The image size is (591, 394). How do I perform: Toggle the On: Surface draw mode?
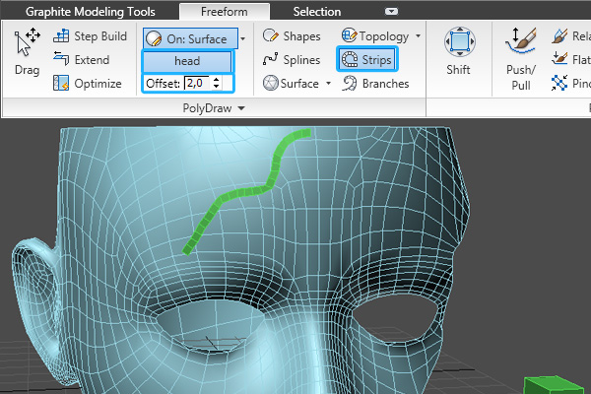click(189, 38)
